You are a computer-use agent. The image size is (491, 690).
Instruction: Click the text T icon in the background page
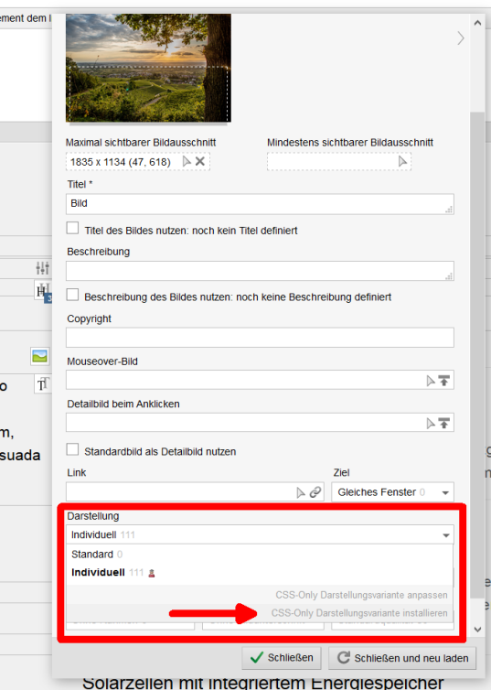click(43, 384)
